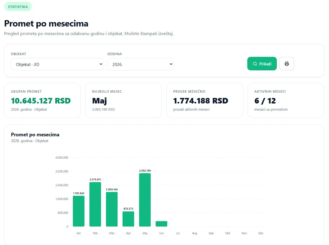Click the Promet po mesecima chart title
Viewport: 329px width, 245px height.
35,134
